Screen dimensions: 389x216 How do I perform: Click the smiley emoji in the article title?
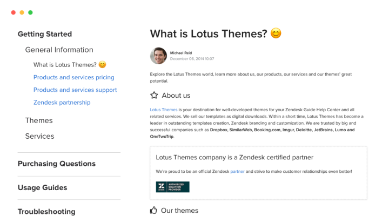coord(276,33)
